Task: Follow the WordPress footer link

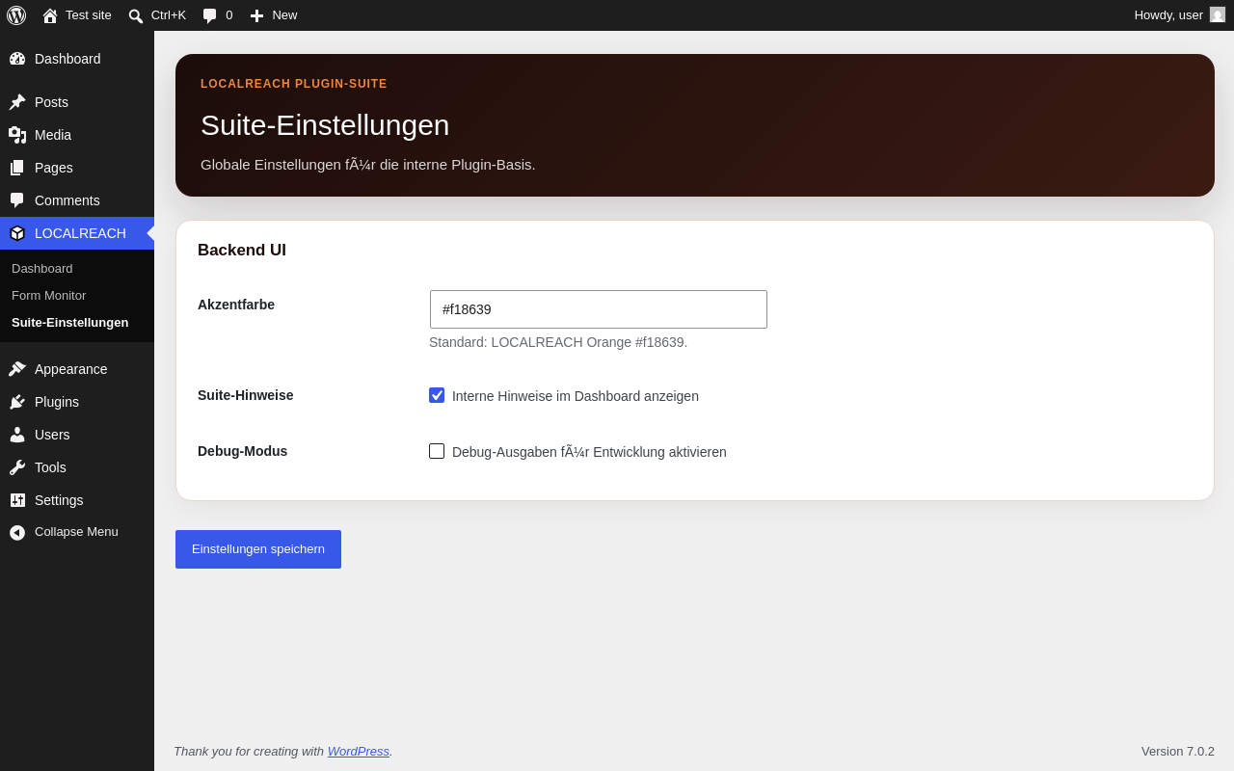Action: [x=359, y=752]
